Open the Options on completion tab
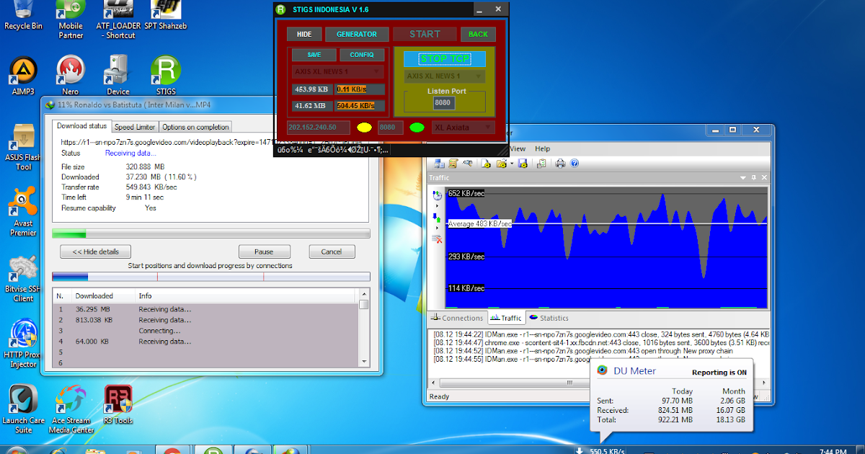This screenshot has height=454, width=865. 195,127
